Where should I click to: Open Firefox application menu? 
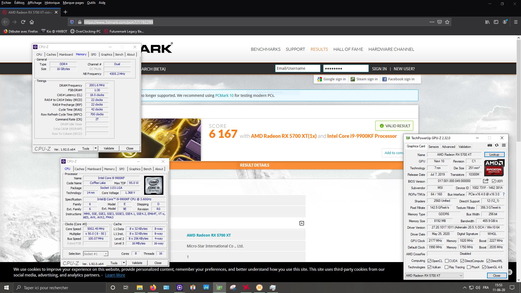(516, 22)
